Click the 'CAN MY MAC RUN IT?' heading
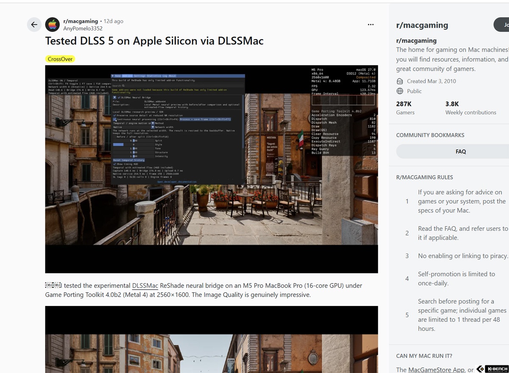 coord(424,356)
